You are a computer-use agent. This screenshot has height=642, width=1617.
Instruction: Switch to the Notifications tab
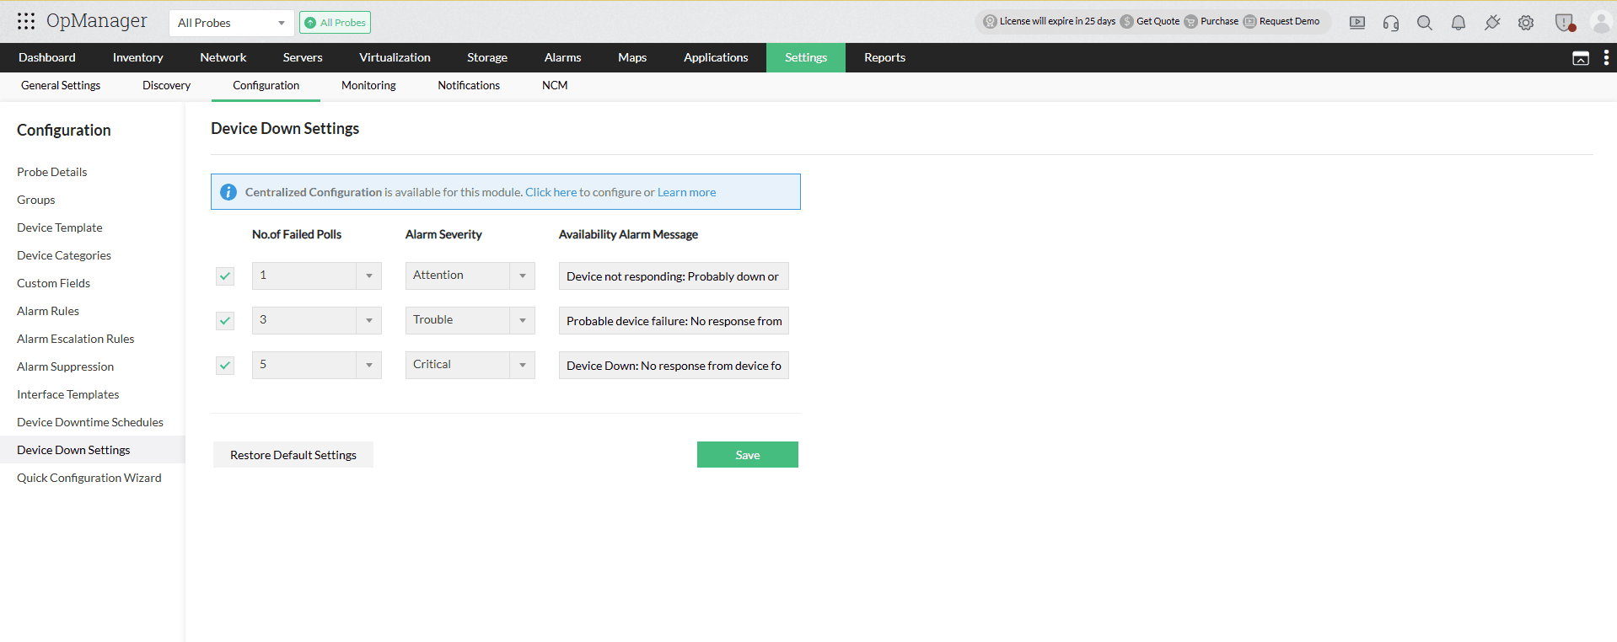click(469, 85)
